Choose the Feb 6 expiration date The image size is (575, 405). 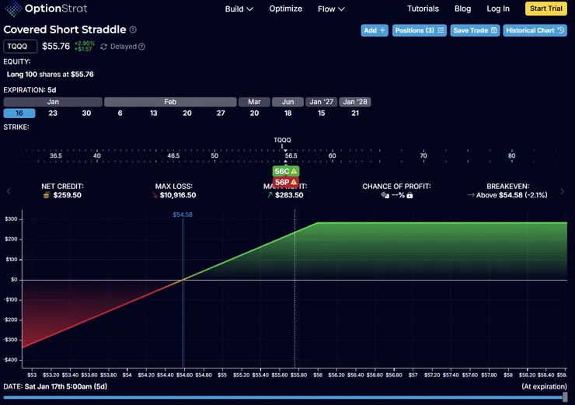(120, 113)
